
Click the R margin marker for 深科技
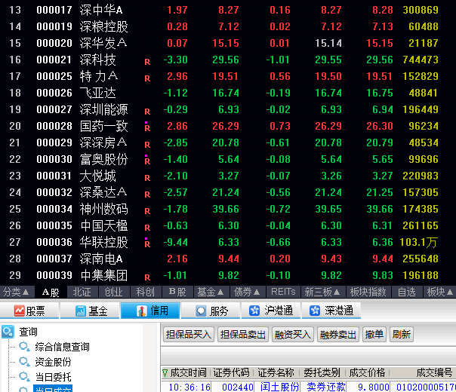[x=147, y=62]
